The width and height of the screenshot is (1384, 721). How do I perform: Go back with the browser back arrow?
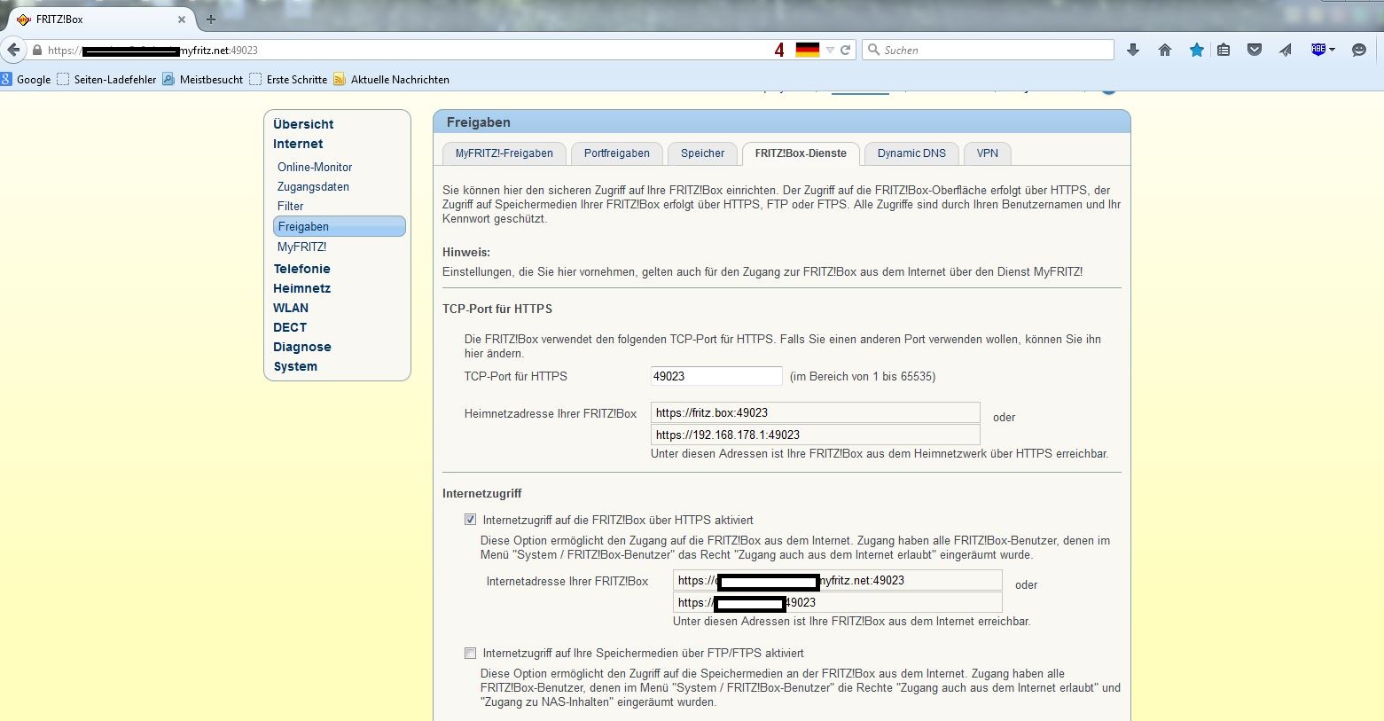[x=12, y=50]
